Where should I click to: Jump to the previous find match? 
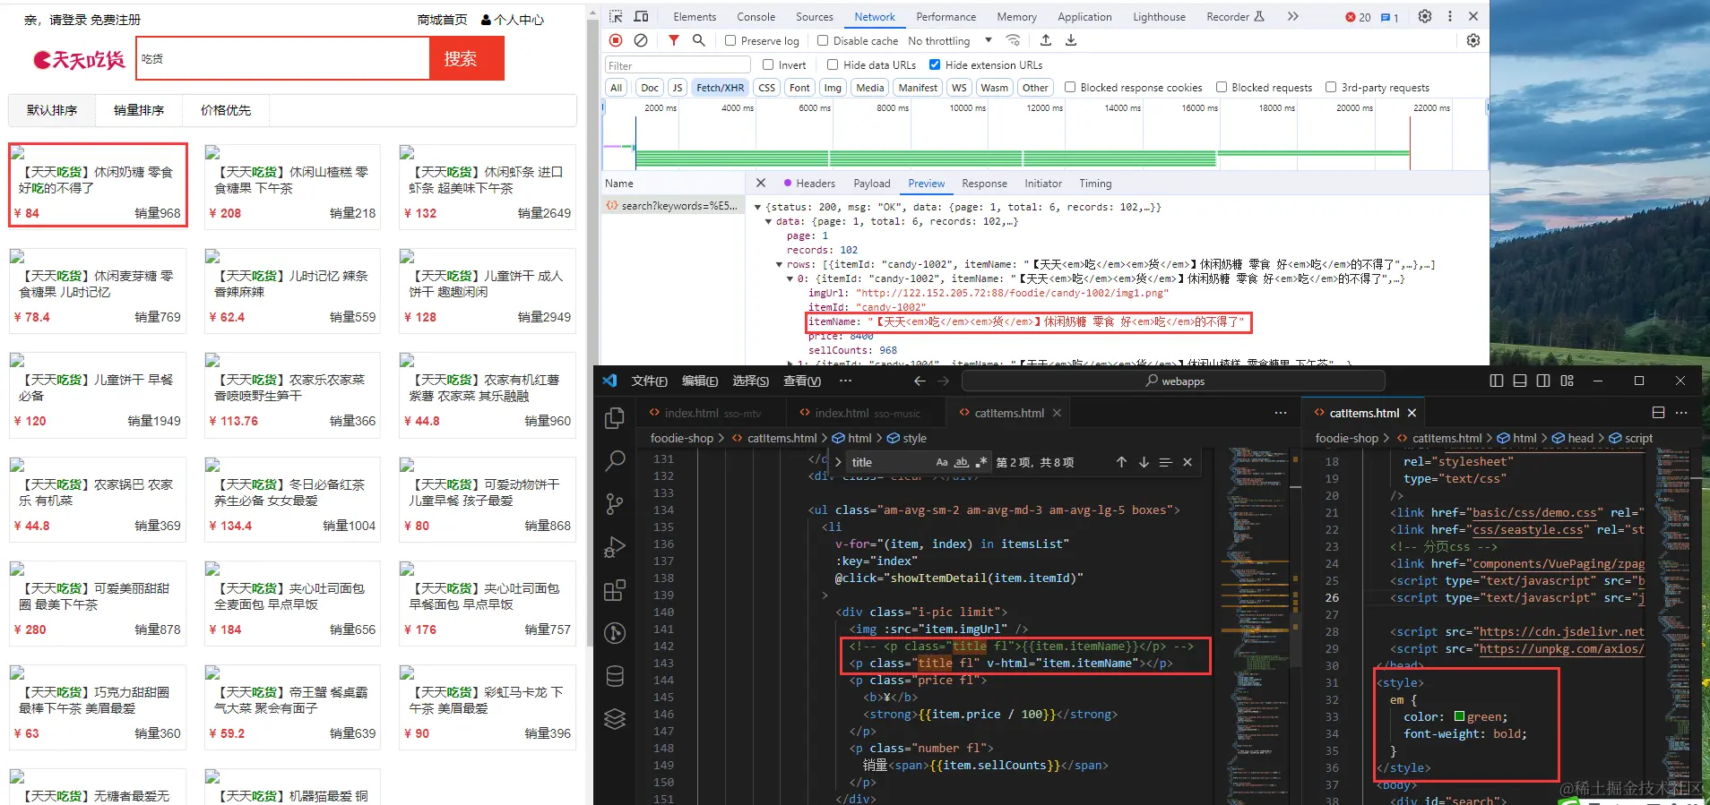(x=1121, y=462)
